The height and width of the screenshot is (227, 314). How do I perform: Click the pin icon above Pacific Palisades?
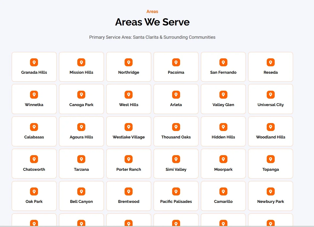pos(176,191)
